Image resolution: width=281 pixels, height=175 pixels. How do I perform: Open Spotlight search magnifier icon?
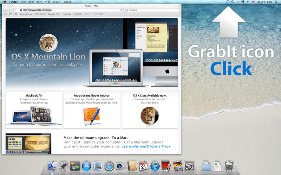tap(276, 2)
